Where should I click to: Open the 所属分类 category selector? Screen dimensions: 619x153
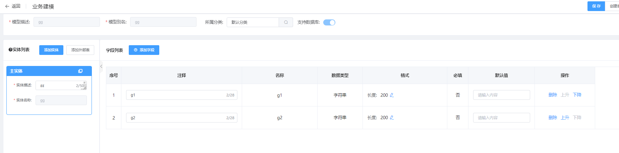click(x=253, y=22)
